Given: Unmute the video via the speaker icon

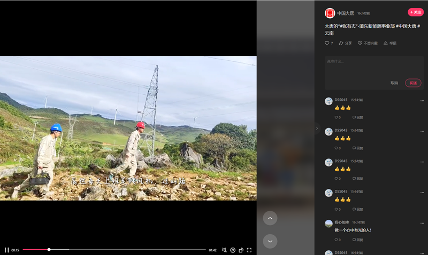Looking at the screenshot, I should tap(225, 250).
